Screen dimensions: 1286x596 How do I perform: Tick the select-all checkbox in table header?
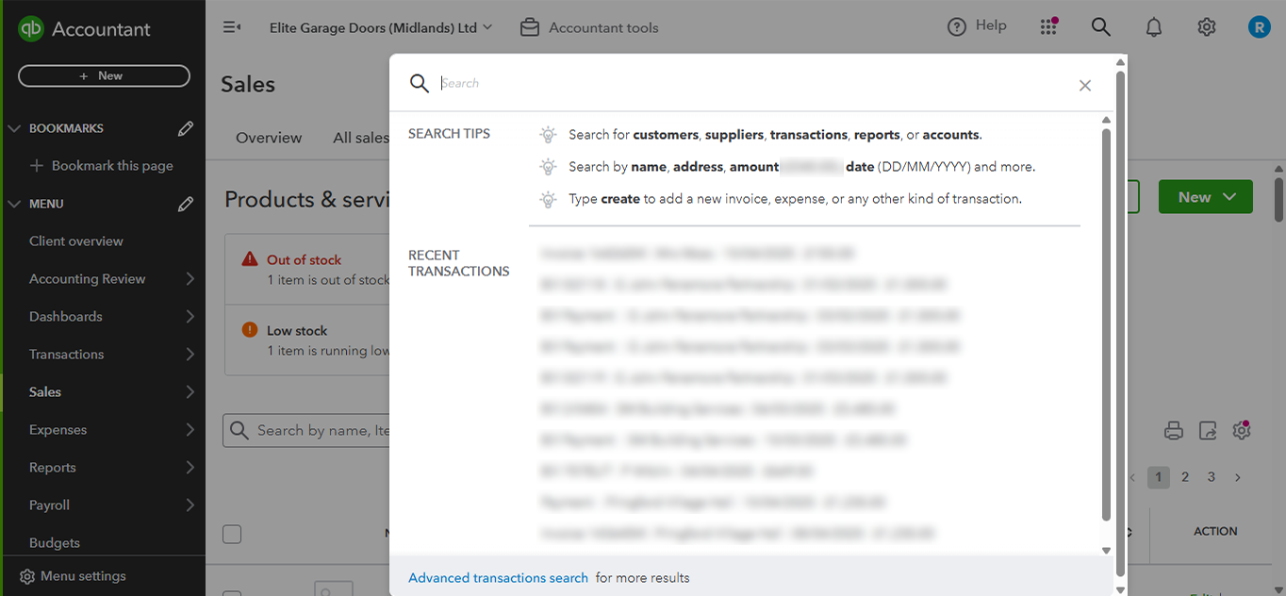(x=232, y=534)
